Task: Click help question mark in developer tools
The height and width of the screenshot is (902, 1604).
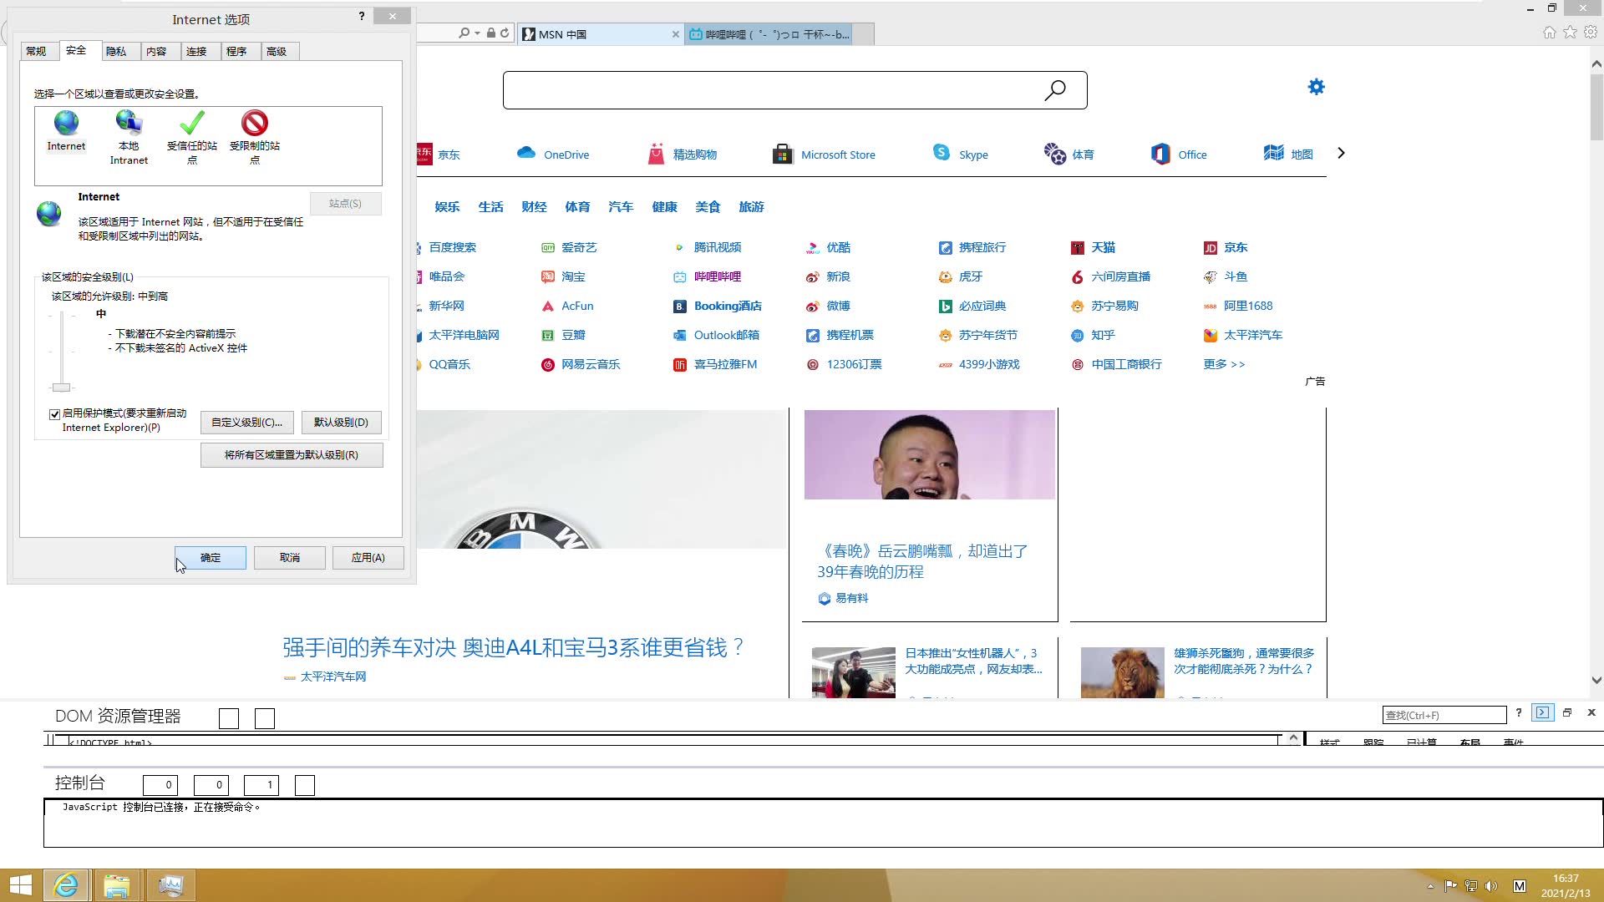Action: pos(1519,712)
